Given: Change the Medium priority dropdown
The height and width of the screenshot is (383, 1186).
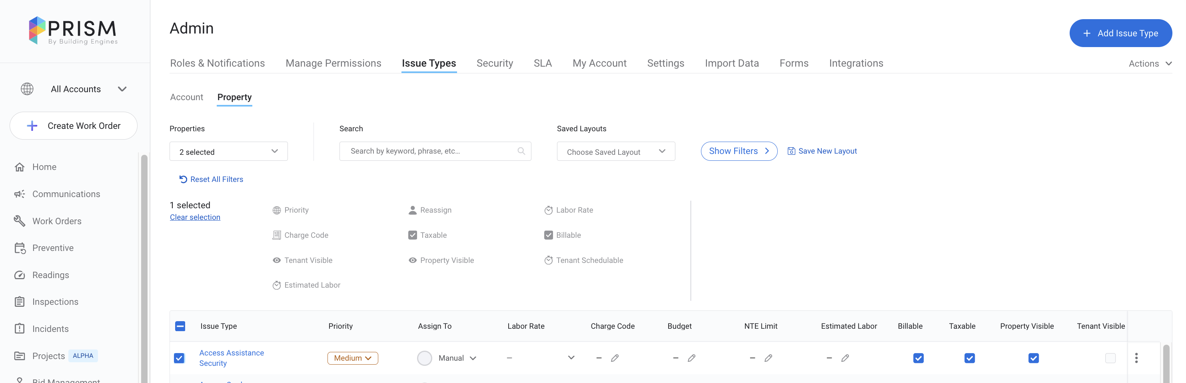Looking at the screenshot, I should 353,358.
